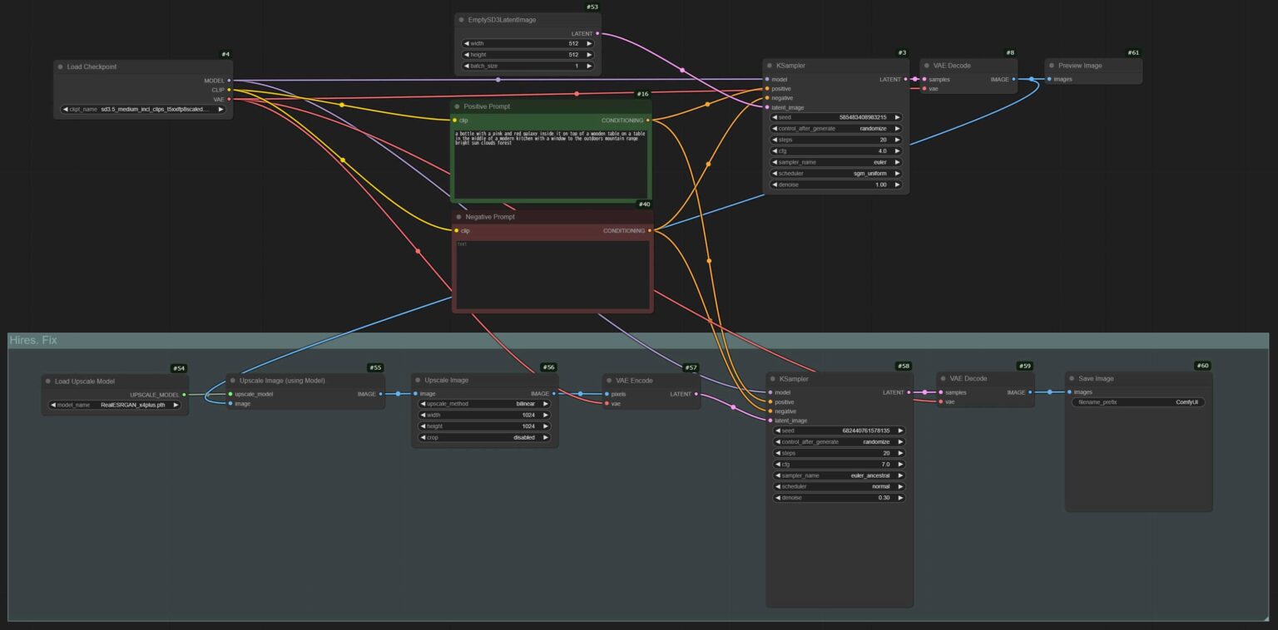Screen dimensions: 1278x630
Task: Decrease height with the left arrow in EmptySD3LatentImage
Action: pos(467,55)
